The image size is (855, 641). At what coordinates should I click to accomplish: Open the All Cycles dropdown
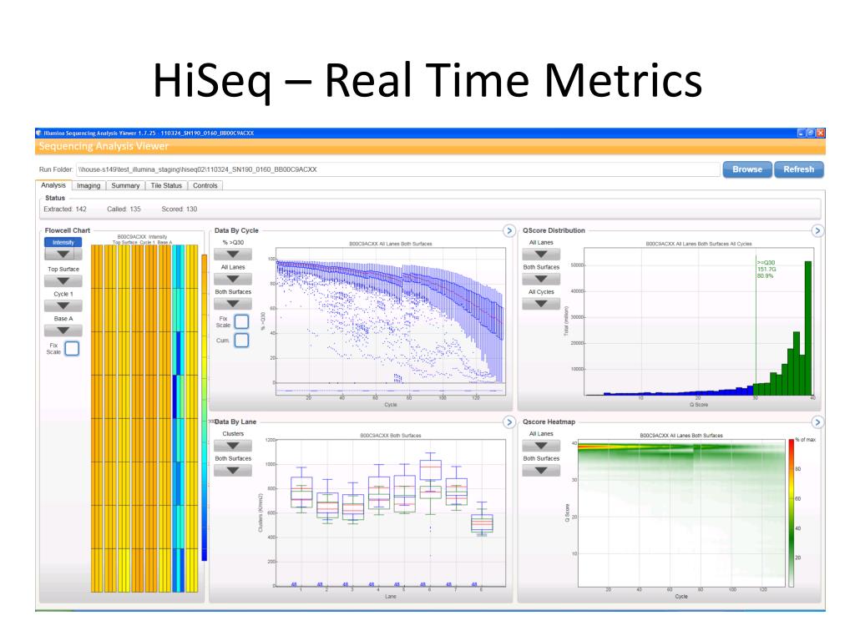click(541, 304)
